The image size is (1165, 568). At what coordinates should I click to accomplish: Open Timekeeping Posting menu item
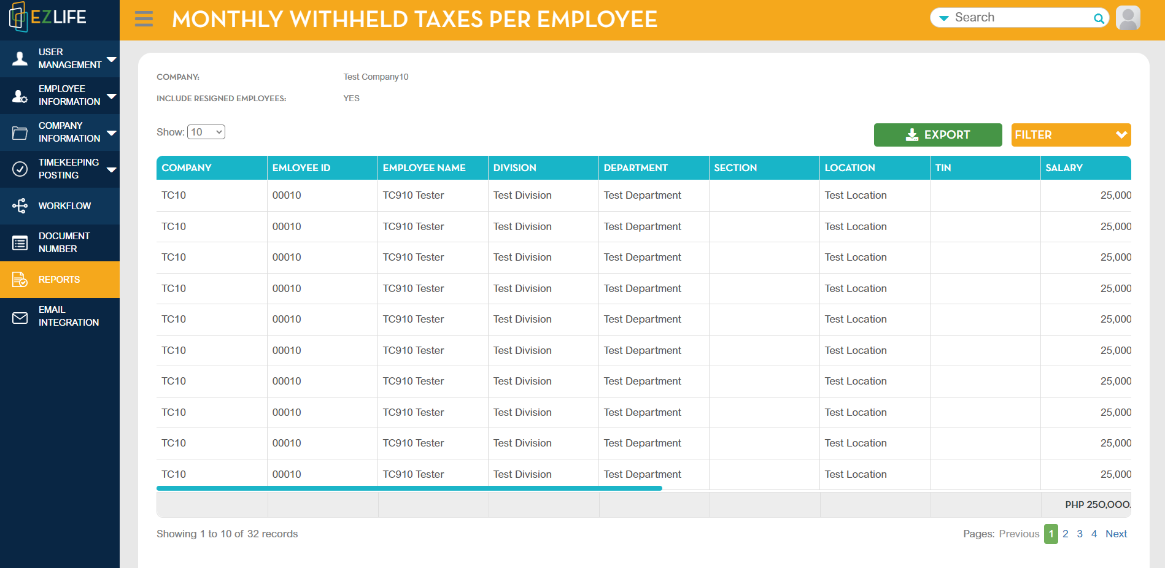60,169
